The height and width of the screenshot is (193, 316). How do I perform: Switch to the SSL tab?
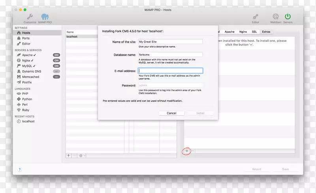[254, 32]
